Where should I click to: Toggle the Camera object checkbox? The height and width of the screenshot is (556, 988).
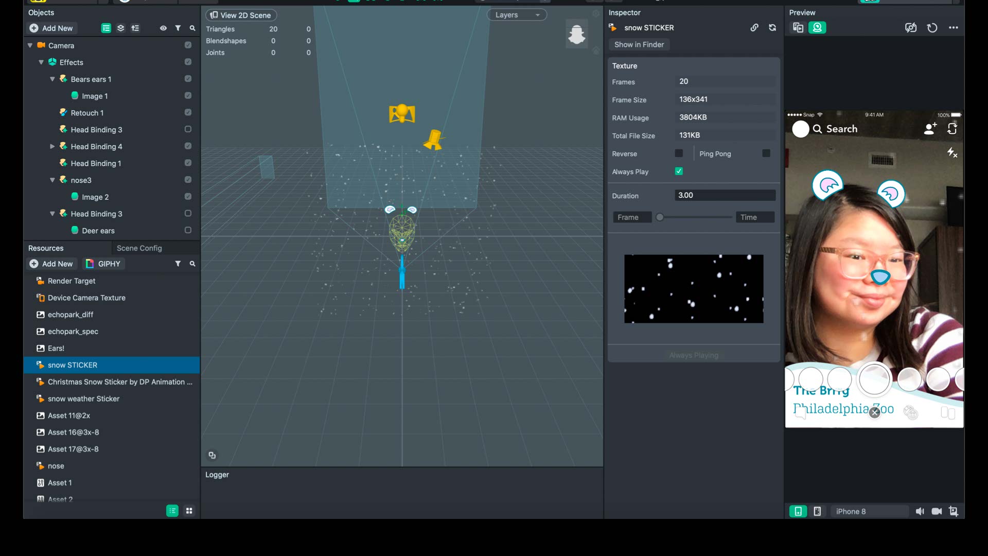188,45
